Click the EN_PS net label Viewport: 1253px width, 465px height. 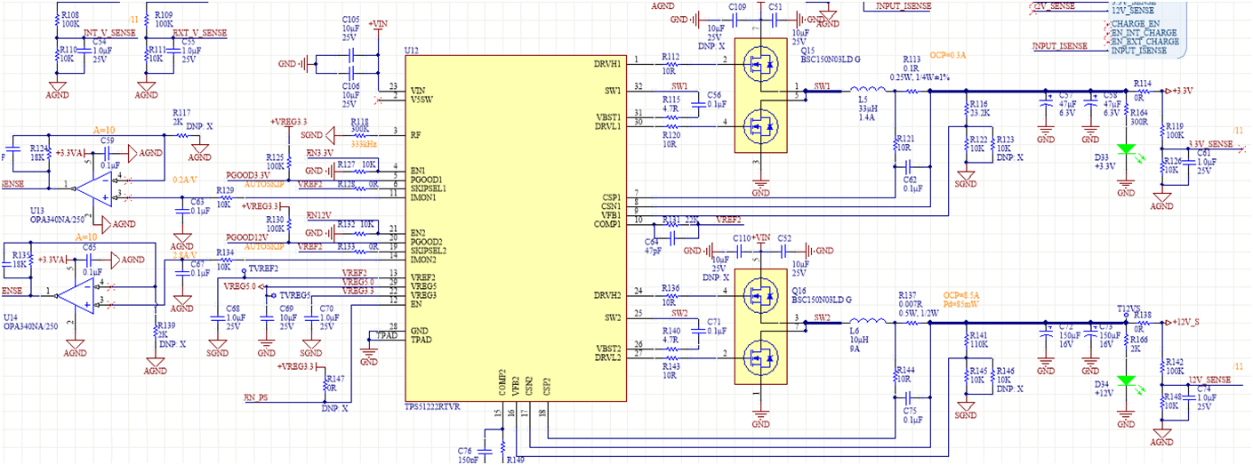[x=257, y=397]
